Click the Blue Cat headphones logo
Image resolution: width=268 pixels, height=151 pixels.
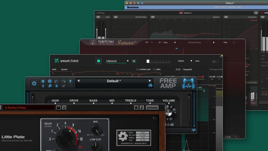coord(188,84)
